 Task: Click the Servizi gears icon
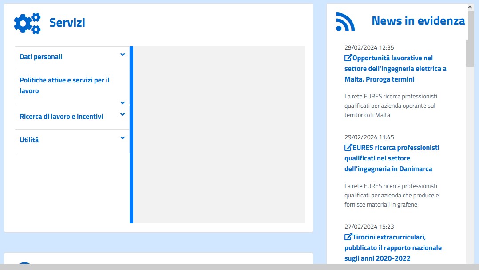click(27, 23)
